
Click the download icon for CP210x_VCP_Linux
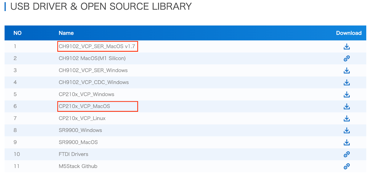pyautogui.click(x=347, y=118)
